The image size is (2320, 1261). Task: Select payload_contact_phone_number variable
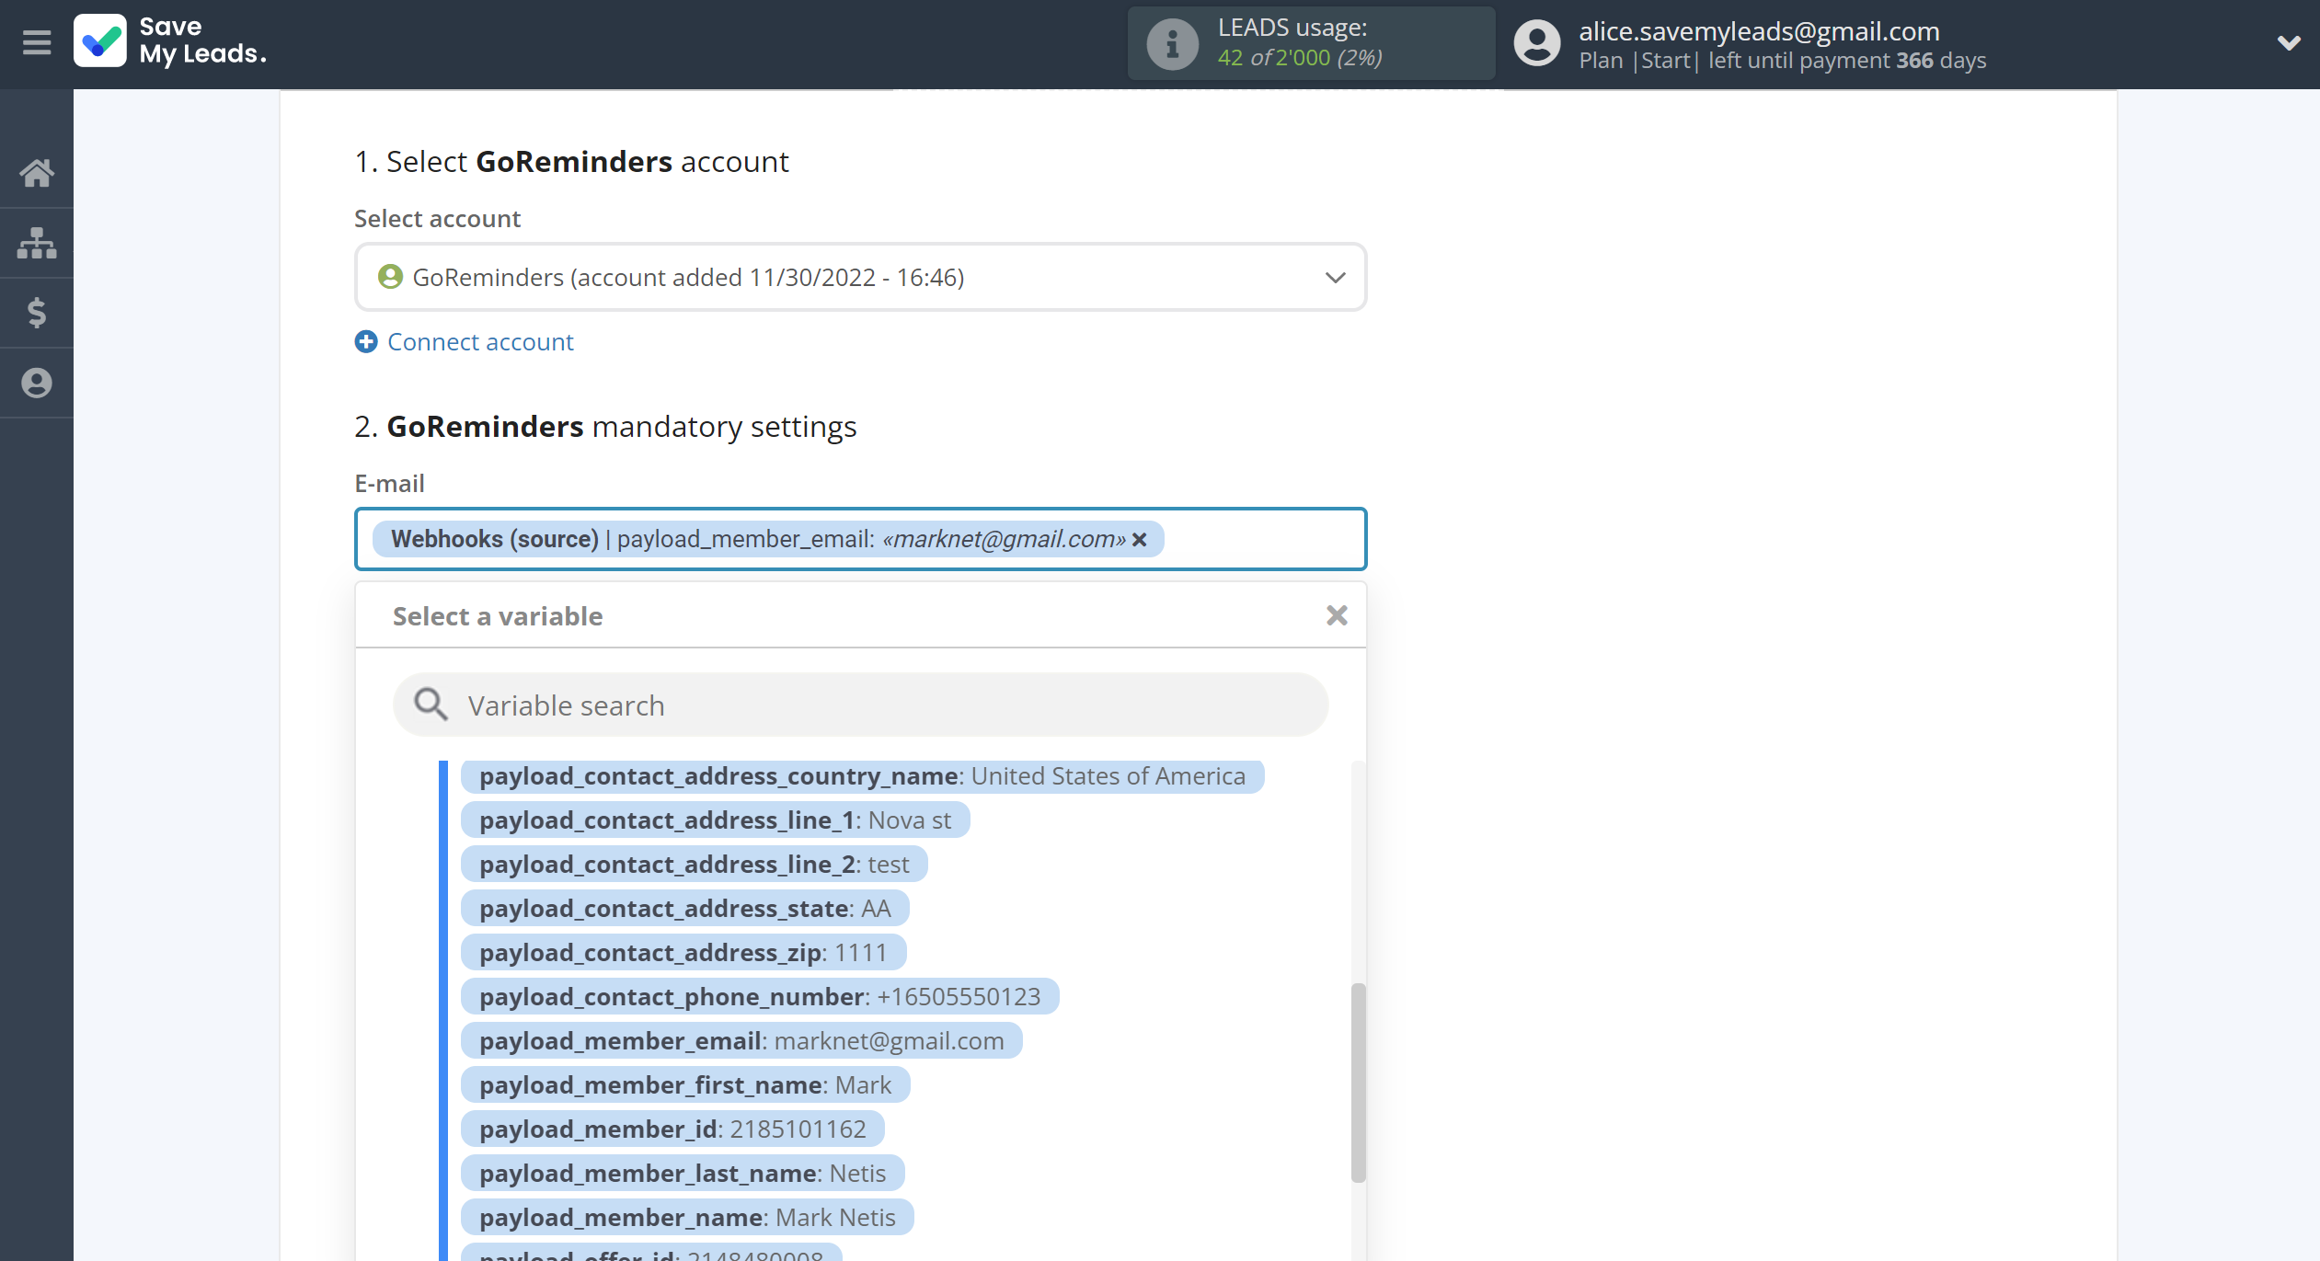tap(760, 997)
